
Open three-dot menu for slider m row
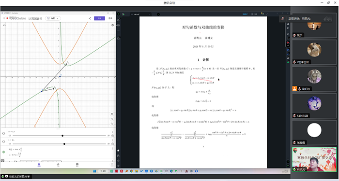pyautogui.click(x=112, y=132)
